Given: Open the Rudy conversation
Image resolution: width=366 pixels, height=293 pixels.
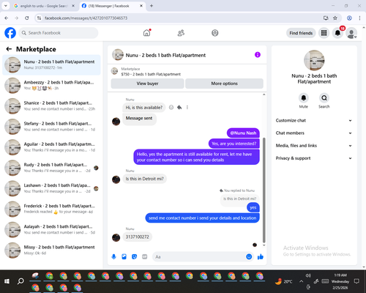Looking at the screenshot, I should tap(51, 168).
